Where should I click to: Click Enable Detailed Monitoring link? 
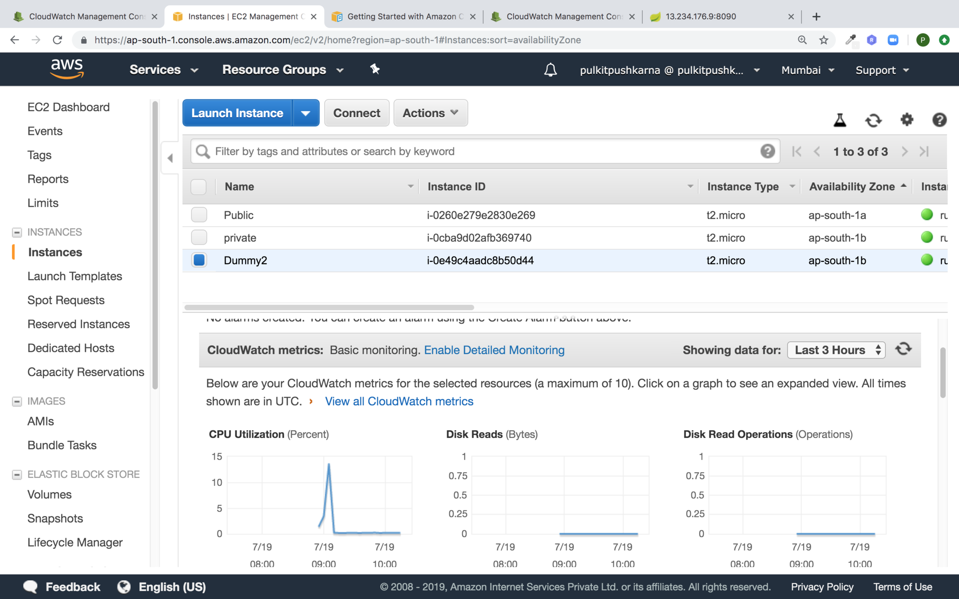[494, 350]
